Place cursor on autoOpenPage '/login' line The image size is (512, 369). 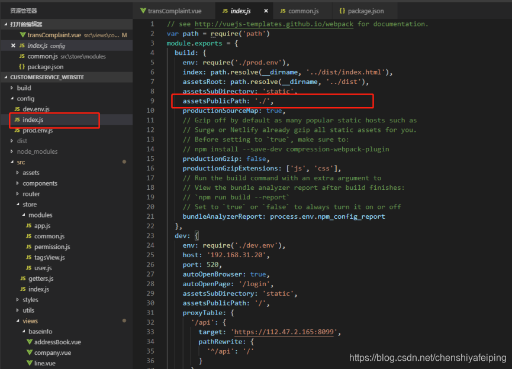tap(228, 283)
